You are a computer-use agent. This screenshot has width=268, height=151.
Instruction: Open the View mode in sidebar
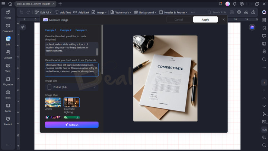click(x=8, y=68)
